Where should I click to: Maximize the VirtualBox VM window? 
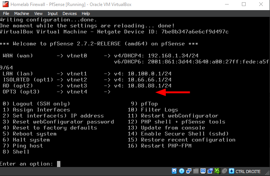(x=244, y=4)
